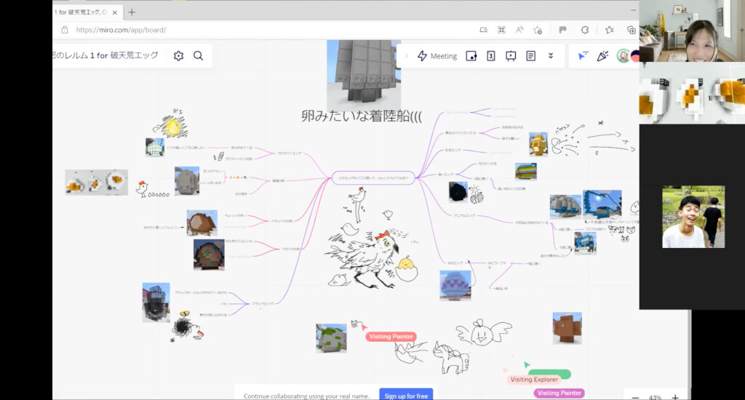The width and height of the screenshot is (745, 400).
Task: Toggle collaborators' cursors visibility
Action: 583,56
